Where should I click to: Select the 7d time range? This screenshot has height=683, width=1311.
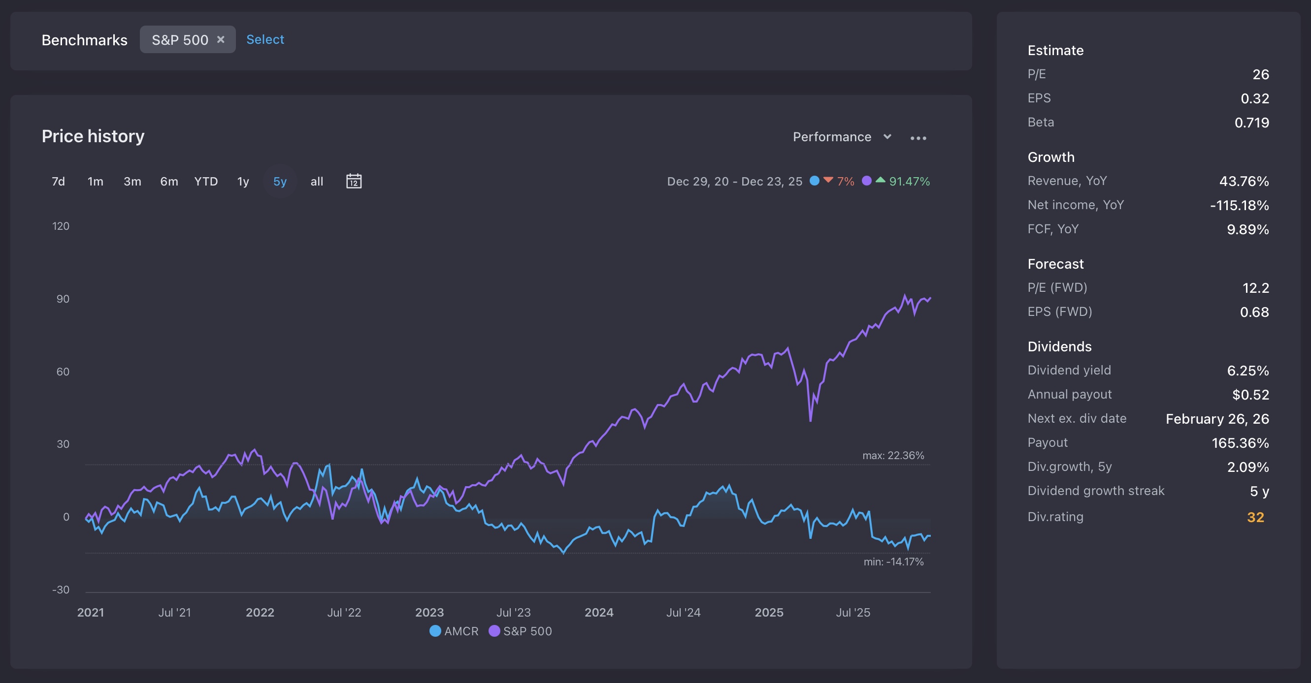click(x=58, y=182)
